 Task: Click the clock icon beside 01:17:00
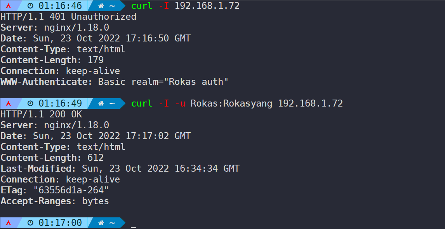[x=31, y=223]
